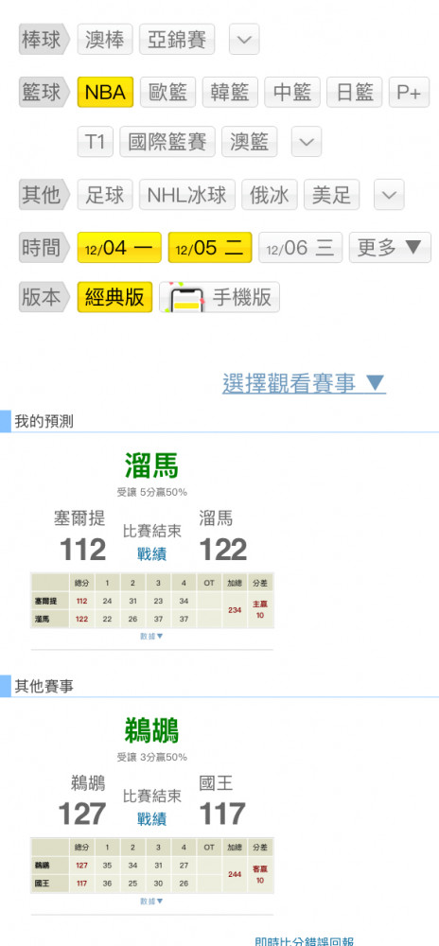Click the 受讓 5分贏50% handicap text
The height and width of the screenshot is (946, 439).
(152, 492)
